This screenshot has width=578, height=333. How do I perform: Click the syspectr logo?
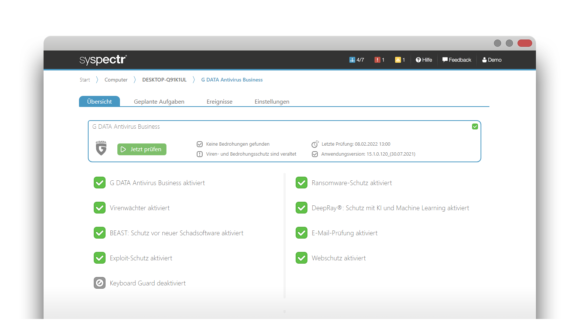coord(103,60)
